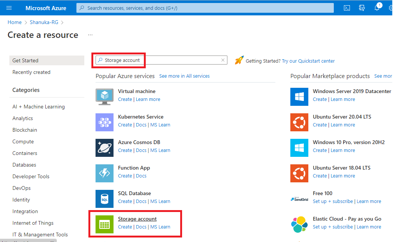Select Recently created in sidebar
The image size is (393, 242).
pos(31,72)
